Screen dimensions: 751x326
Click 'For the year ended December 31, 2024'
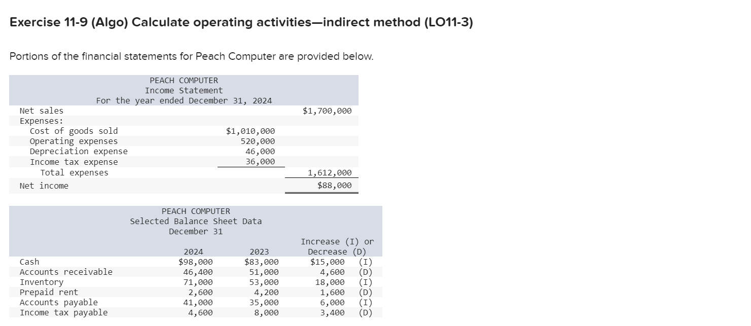[x=184, y=100]
